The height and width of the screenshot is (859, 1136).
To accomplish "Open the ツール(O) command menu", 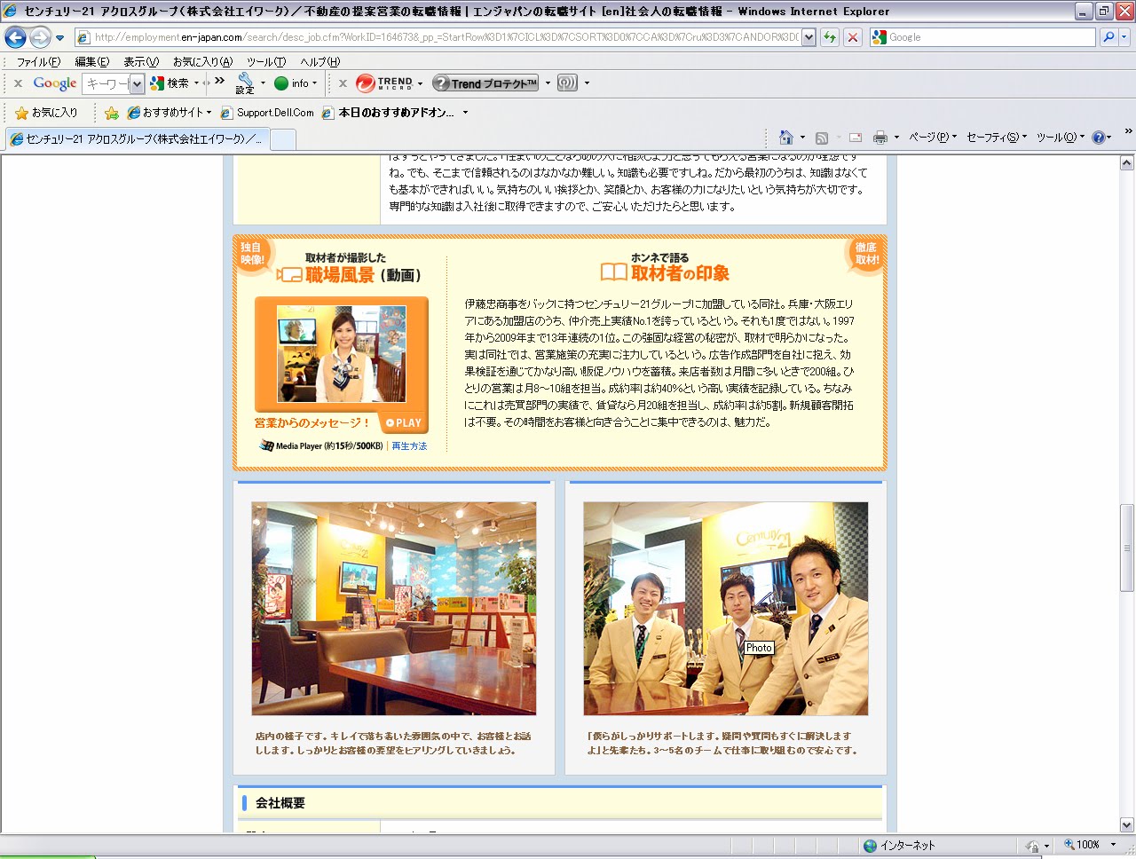I will (x=1060, y=138).
